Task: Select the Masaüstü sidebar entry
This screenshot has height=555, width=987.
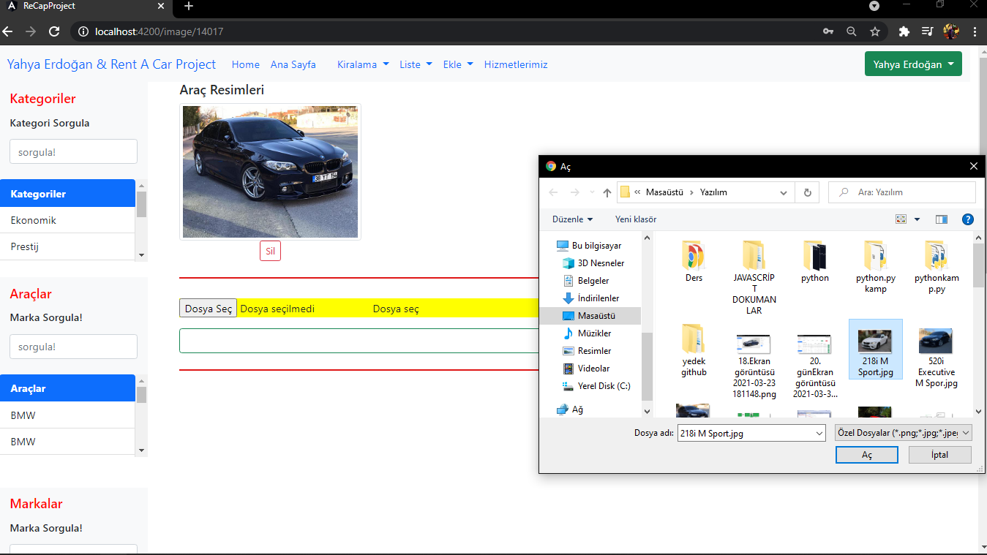Action: [593, 315]
